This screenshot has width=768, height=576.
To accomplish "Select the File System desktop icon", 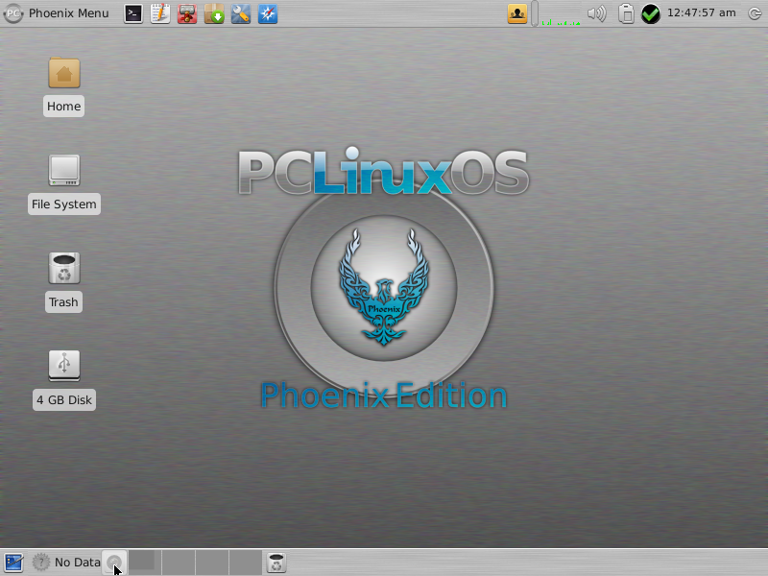I will point(64,171).
